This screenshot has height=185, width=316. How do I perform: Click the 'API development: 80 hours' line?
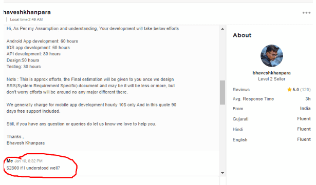click(x=33, y=54)
